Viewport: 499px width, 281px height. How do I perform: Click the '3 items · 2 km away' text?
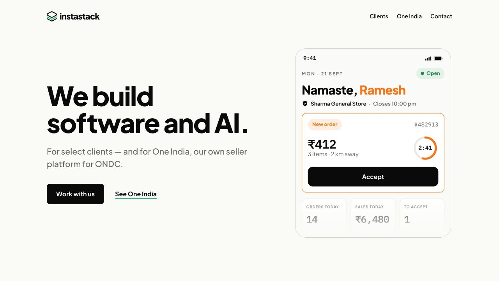333,154
